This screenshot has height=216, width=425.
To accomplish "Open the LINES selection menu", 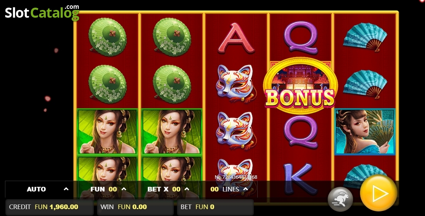I will pos(229,189).
